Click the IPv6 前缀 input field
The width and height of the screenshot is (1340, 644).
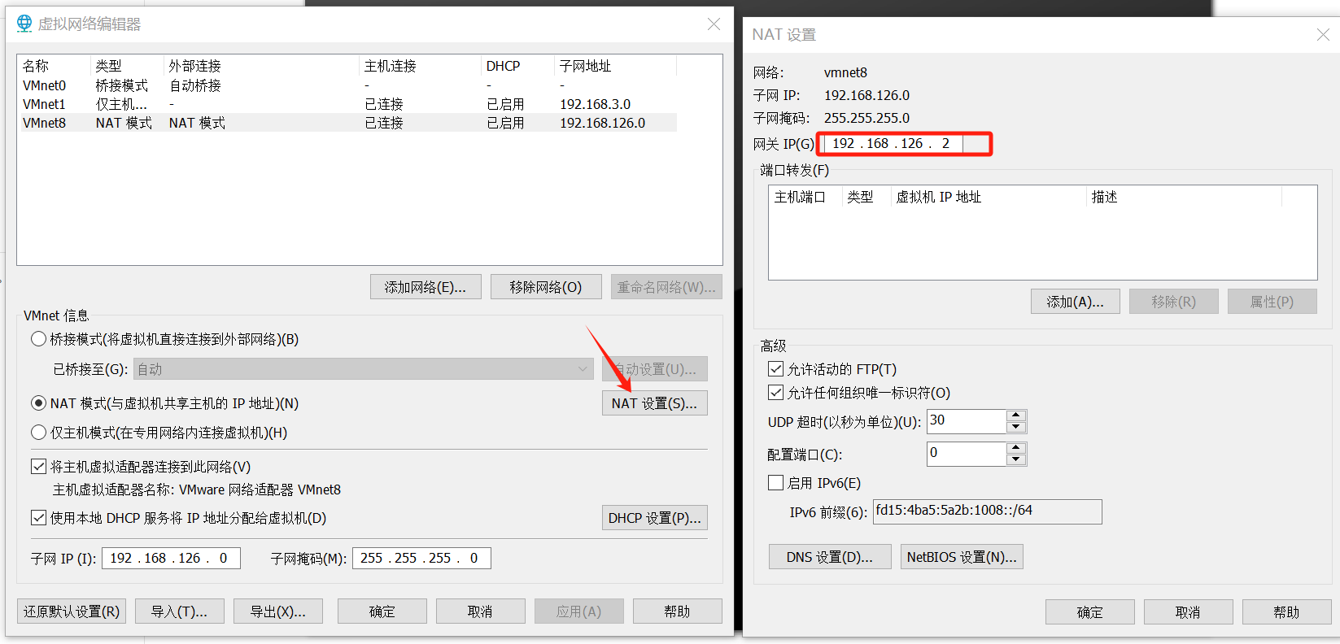(988, 511)
